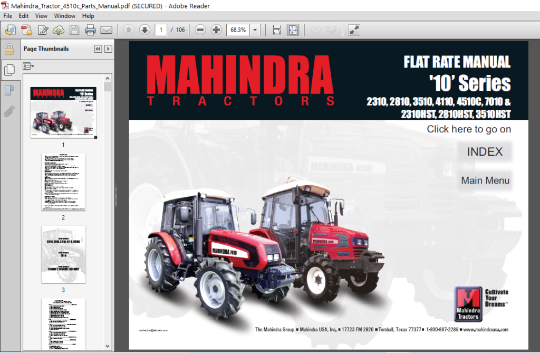This screenshot has height=353, width=540.
Task: Click the 68.3% zoom value field
Action: point(238,30)
